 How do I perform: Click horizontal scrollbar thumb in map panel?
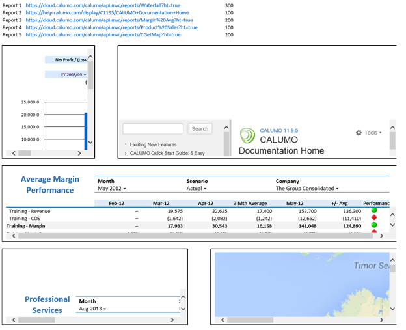point(250,320)
